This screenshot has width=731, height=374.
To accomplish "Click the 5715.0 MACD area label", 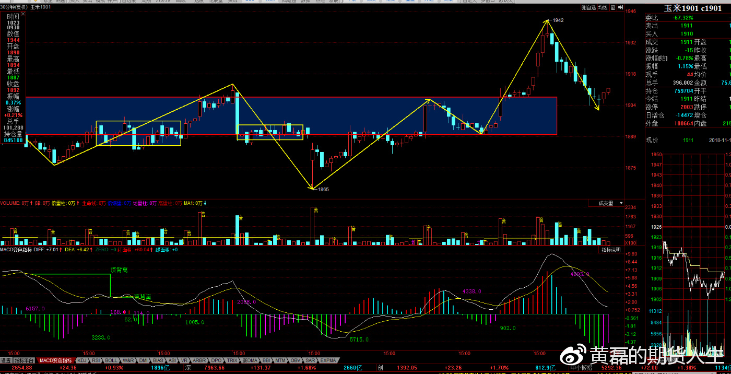I will (360, 340).
